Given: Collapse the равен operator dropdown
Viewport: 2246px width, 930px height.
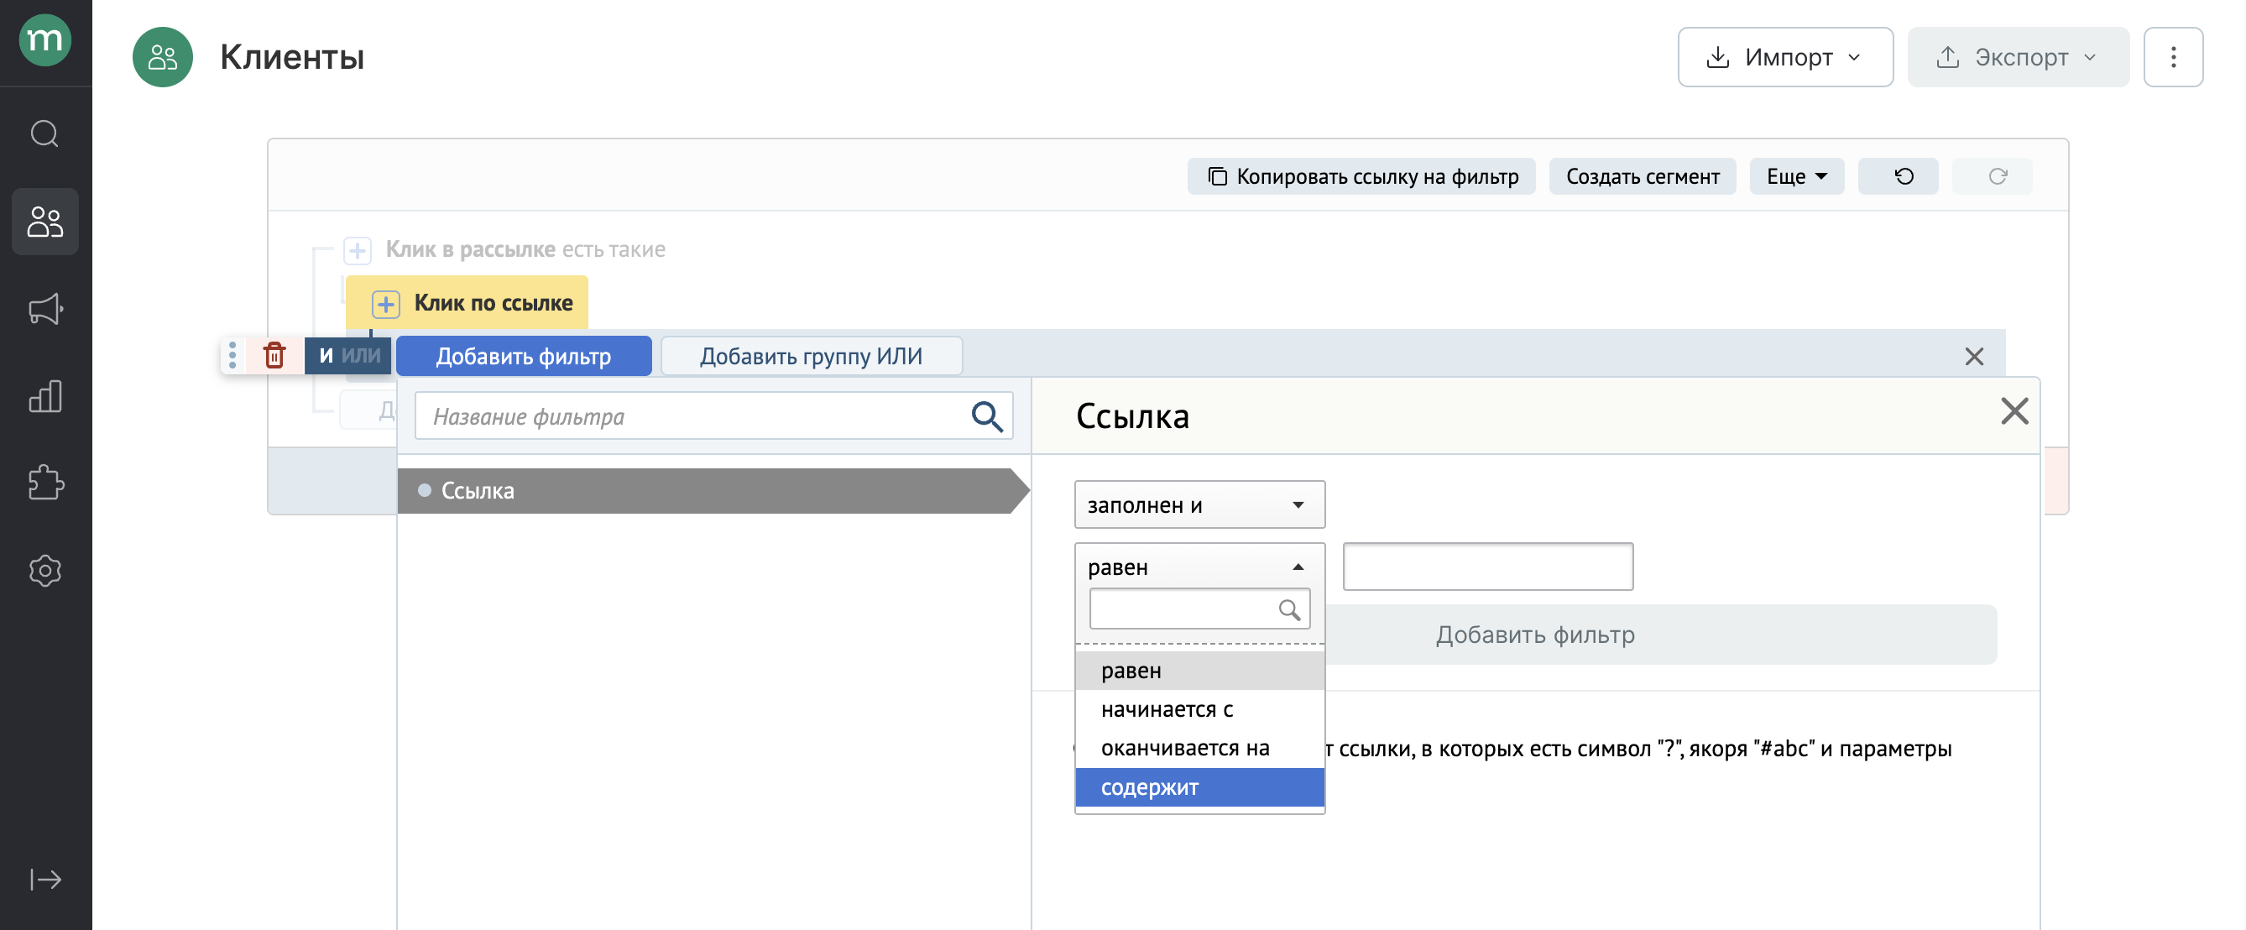Looking at the screenshot, I should pyautogui.click(x=1199, y=567).
